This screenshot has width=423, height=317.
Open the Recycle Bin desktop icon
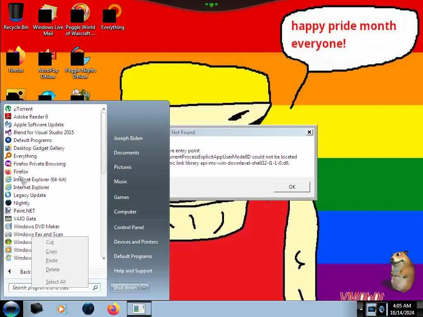16,16
